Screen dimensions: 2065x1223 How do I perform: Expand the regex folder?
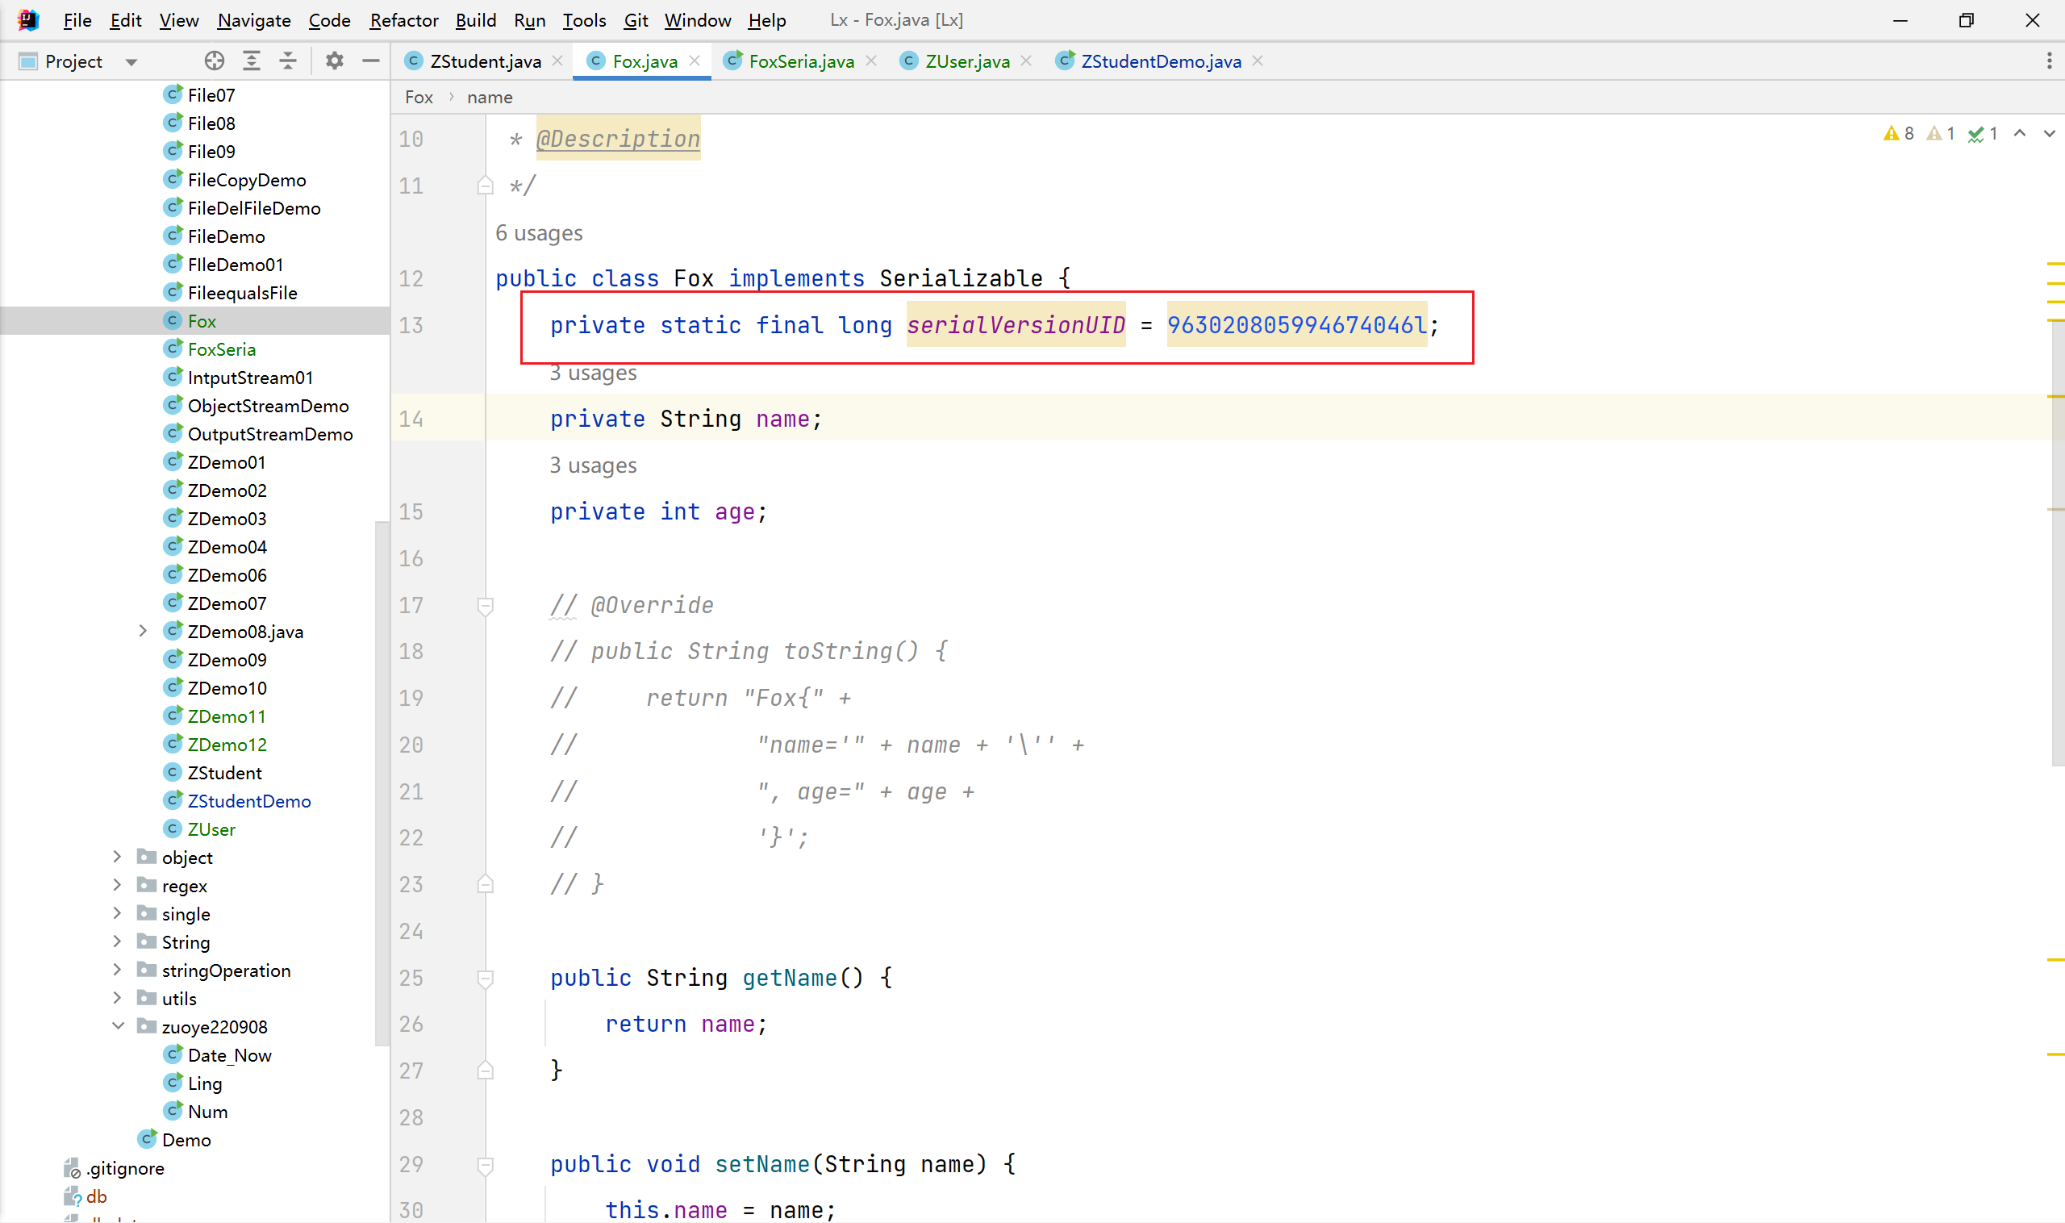point(117,886)
